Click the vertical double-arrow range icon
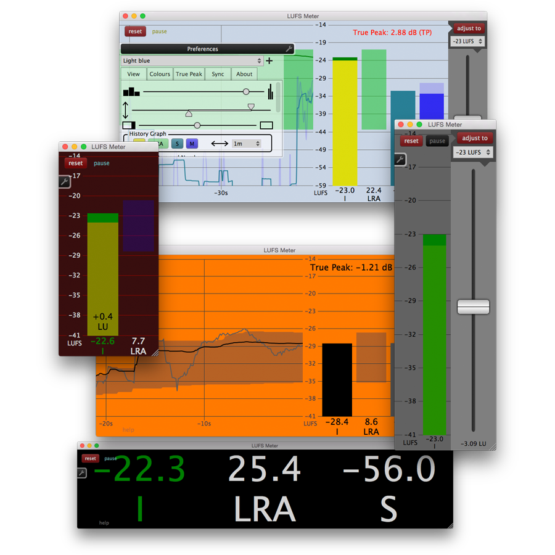Screen dimensions: 555x555 click(x=126, y=110)
